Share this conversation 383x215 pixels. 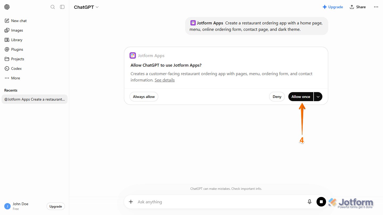pos(358,7)
